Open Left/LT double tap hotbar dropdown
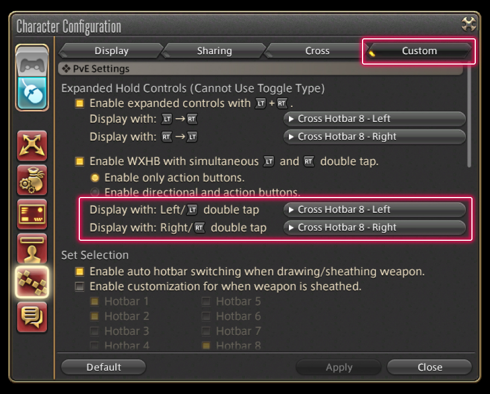Screen dimensions: 490x394 (x=375, y=210)
